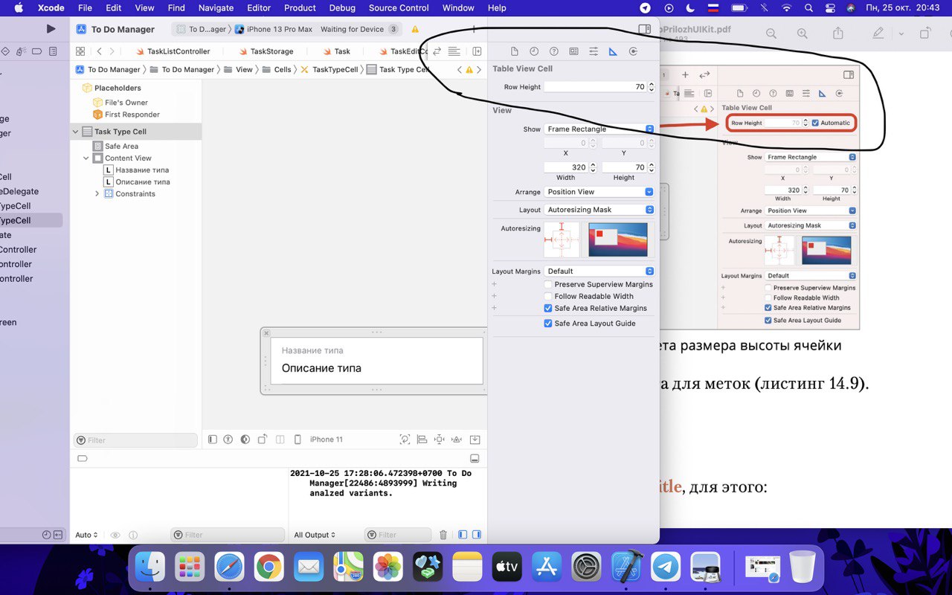The width and height of the screenshot is (952, 595).
Task: Collapse Content View in outline
Action: point(86,158)
